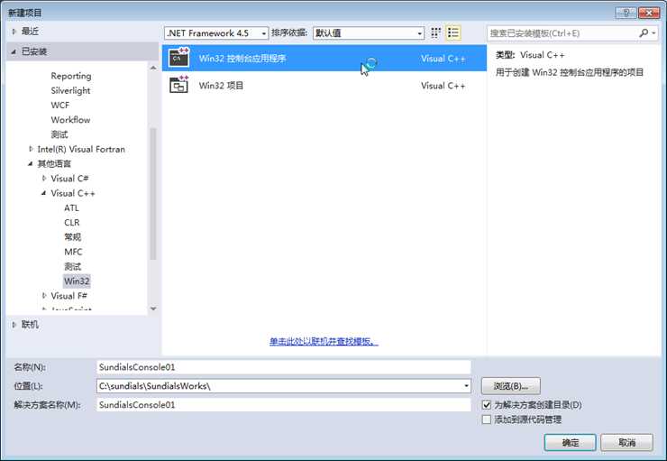This screenshot has height=461, width=667.
Task: Click the Win32 项目 template icon
Action: 178,85
